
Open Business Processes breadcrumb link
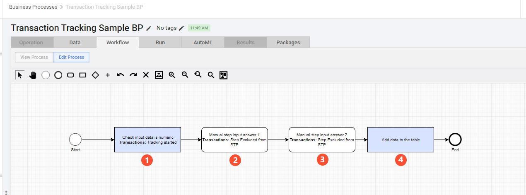(33, 7)
